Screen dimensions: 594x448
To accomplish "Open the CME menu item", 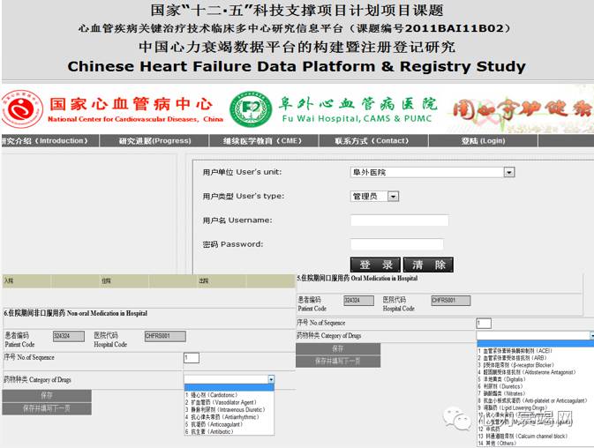I will point(263,141).
